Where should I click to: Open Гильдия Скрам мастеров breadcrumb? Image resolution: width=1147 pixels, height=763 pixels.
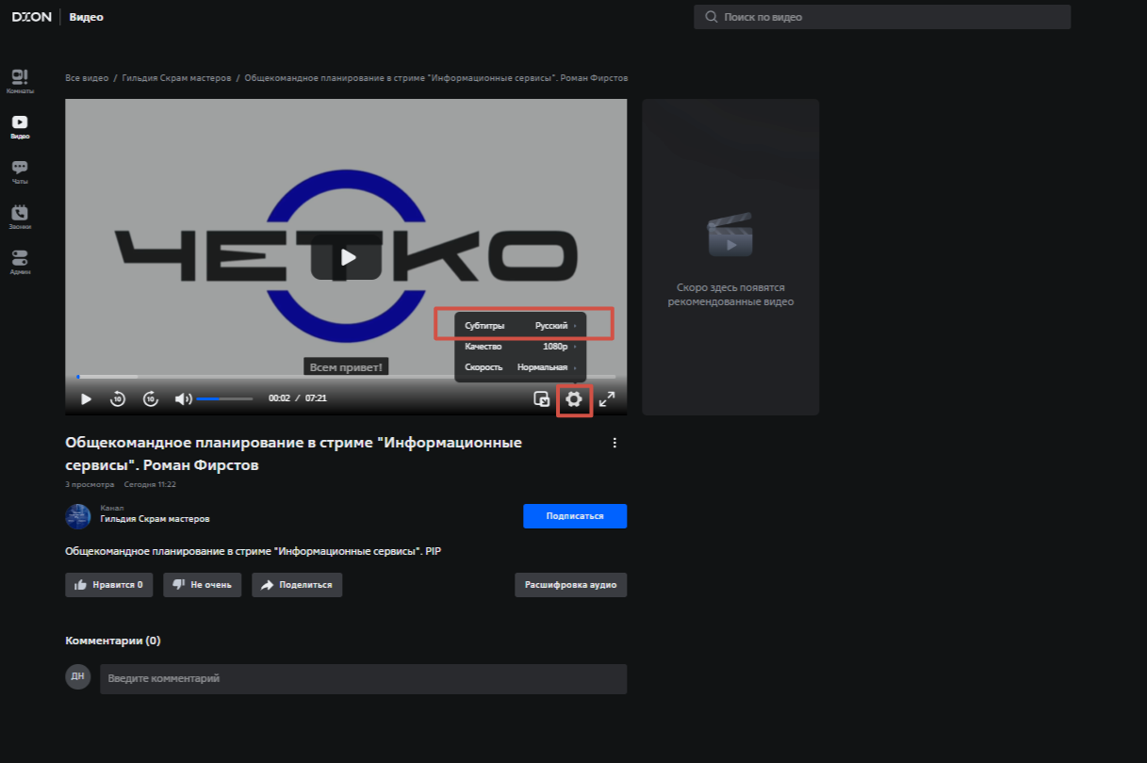(x=176, y=78)
